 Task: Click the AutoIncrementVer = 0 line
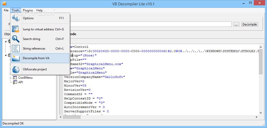pyautogui.click(x=84, y=107)
